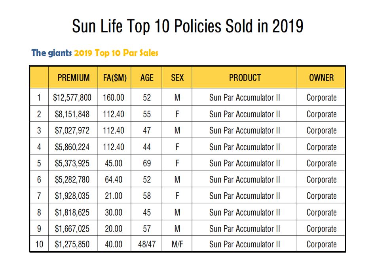Select the '2019 Top 10 Par Sales' subtitle
The image size is (374, 258).
pos(116,53)
